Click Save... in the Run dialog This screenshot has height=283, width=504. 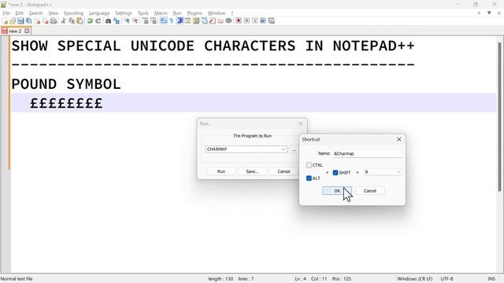252,171
